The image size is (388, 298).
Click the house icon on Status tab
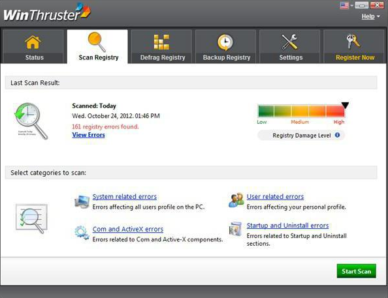[x=33, y=42]
